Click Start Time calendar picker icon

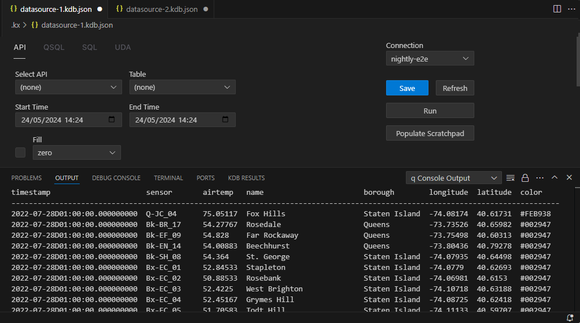(111, 120)
